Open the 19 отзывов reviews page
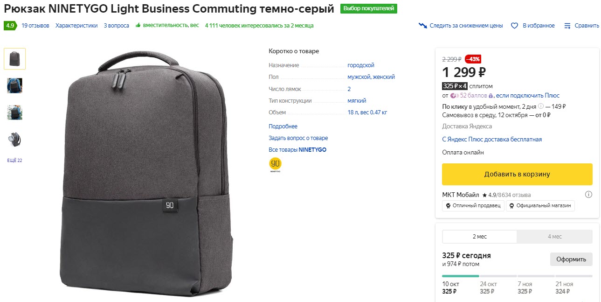The width and height of the screenshot is (601, 302). pos(36,25)
